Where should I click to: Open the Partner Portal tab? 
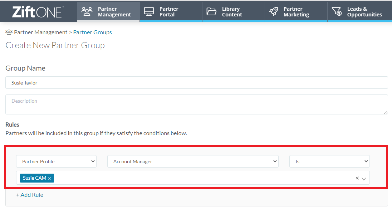[171, 12]
